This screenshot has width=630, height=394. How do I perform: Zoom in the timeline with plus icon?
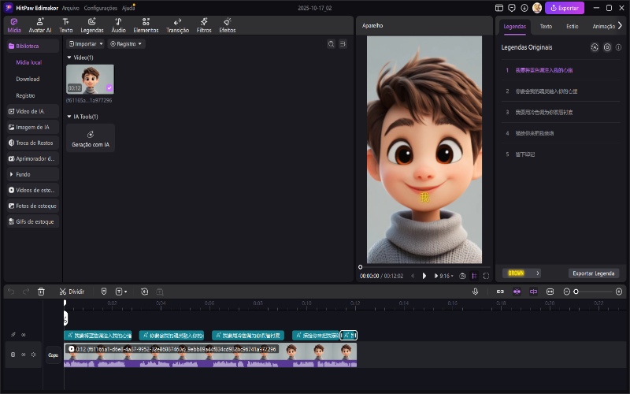(619, 292)
